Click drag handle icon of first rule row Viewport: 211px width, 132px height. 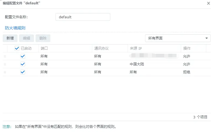click(x=5, y=56)
